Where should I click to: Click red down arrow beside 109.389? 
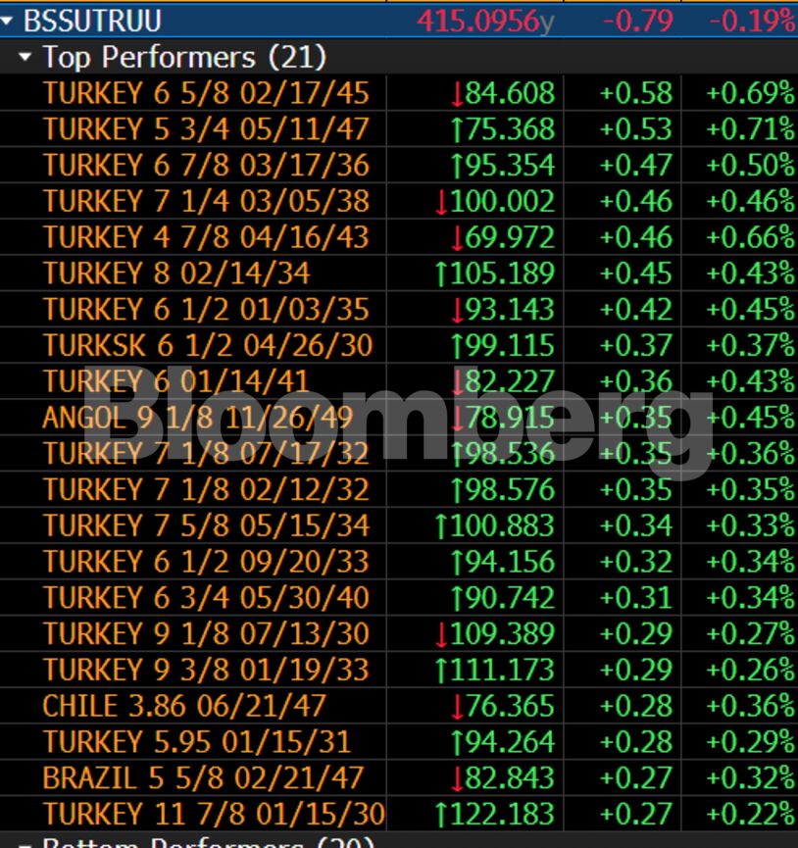click(x=440, y=634)
